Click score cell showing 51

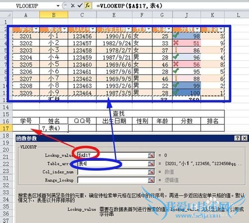pyautogui.click(x=186, y=43)
